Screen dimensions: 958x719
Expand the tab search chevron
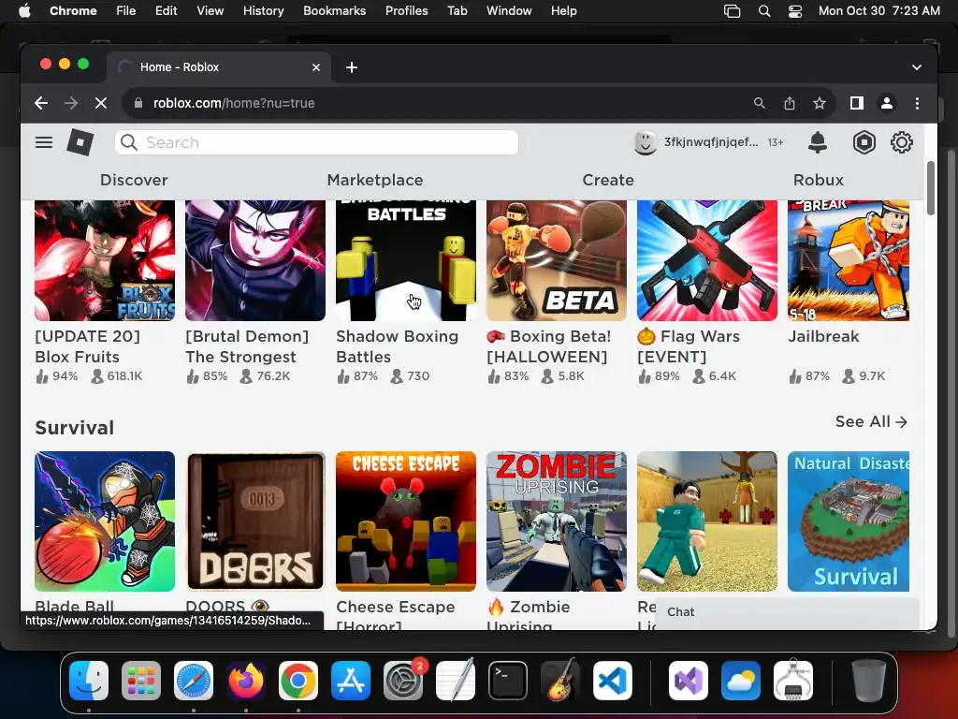tap(917, 67)
